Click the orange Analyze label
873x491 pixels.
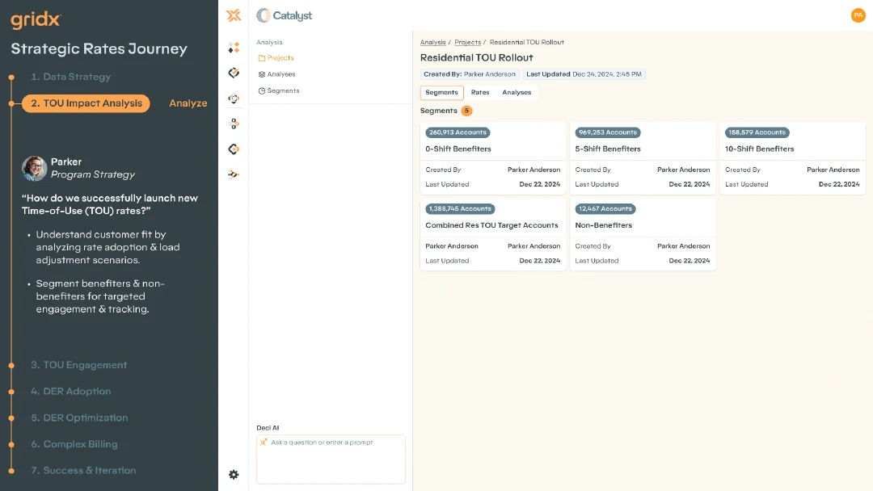[x=188, y=103]
